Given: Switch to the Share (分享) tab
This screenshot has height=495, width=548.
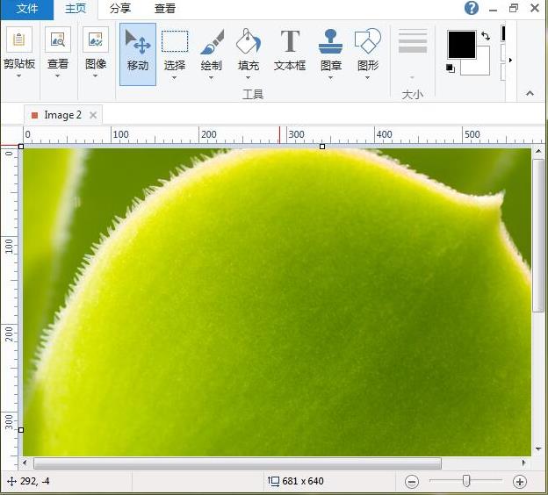Looking at the screenshot, I should tap(120, 9).
